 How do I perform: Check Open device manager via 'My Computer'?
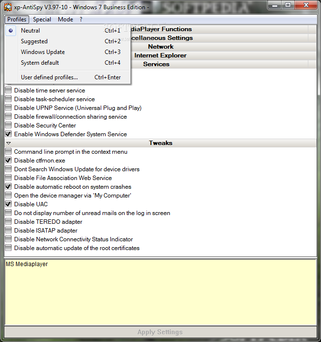click(x=8, y=195)
